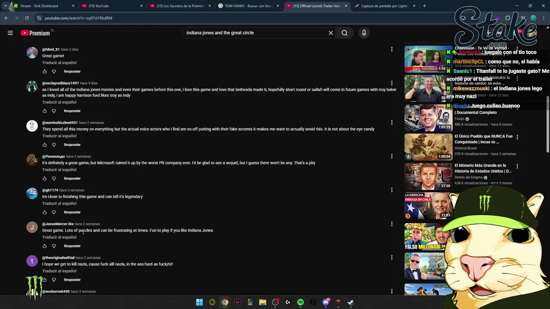The height and width of the screenshot is (309, 550).
Task: Open the 1:00:04 Incas video thumbnail
Action: coord(428,147)
